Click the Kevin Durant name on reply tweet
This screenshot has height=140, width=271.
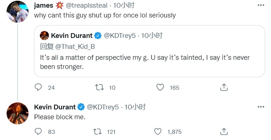click(55, 107)
